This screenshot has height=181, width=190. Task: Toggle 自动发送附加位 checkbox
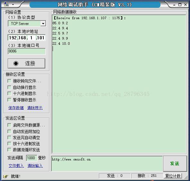[x=9, y=131]
